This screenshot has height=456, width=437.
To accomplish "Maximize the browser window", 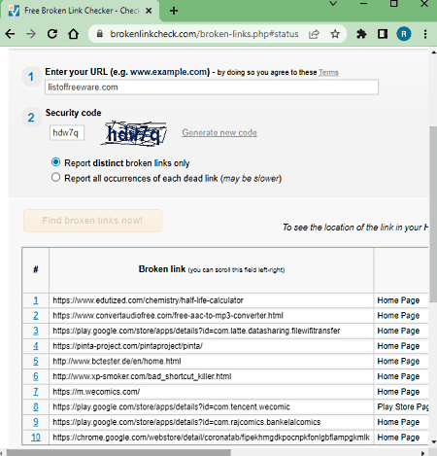I will [393, 4].
